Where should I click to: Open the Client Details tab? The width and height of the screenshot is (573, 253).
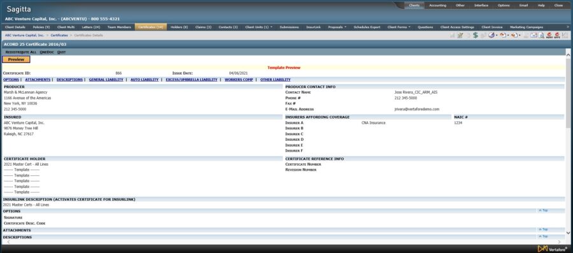tap(15, 27)
